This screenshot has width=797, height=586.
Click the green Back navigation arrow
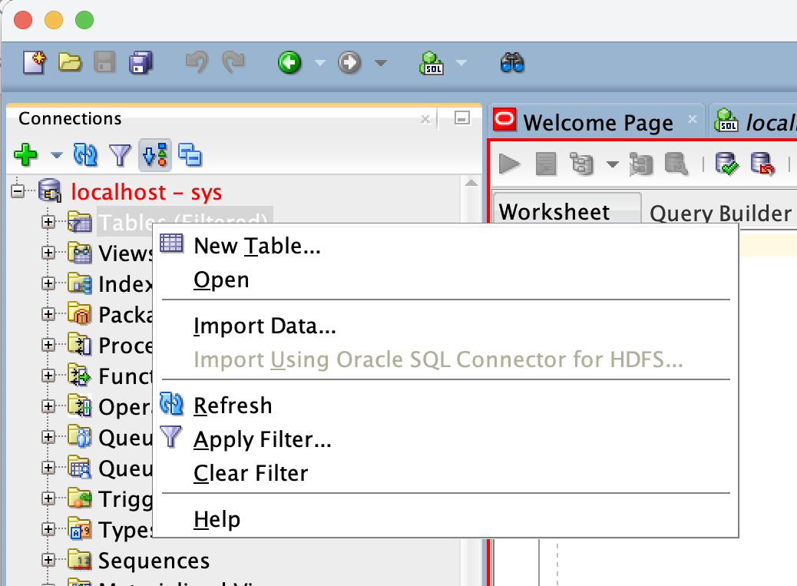289,63
